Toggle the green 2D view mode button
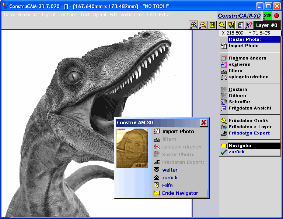283x219 pixels. click(x=267, y=16)
